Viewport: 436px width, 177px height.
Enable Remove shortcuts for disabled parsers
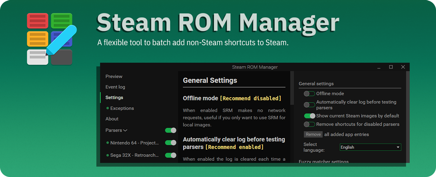(x=309, y=124)
